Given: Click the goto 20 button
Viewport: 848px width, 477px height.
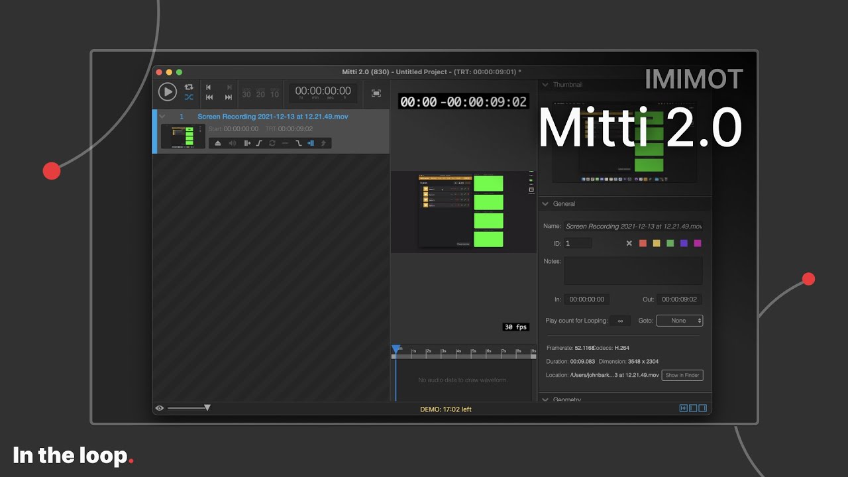Looking at the screenshot, I should click(x=260, y=93).
